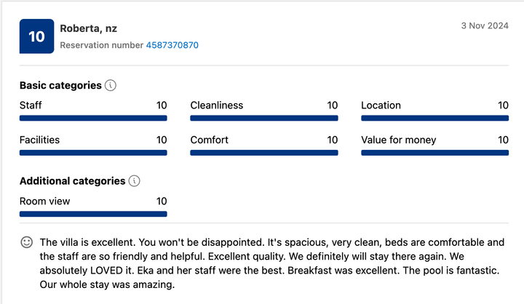Click the Facilities rating bar
Image resolution: width=524 pixels, height=304 pixels.
point(93,153)
